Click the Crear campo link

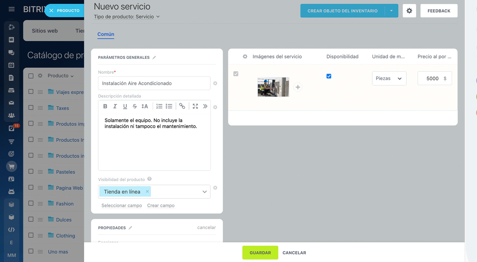pyautogui.click(x=161, y=206)
